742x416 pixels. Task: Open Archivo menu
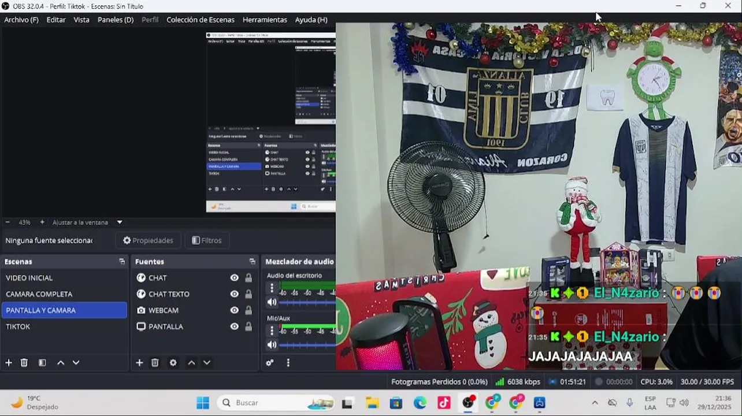tap(21, 20)
